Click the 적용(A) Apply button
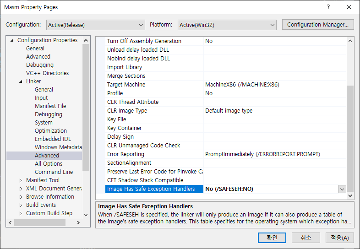 340,238
